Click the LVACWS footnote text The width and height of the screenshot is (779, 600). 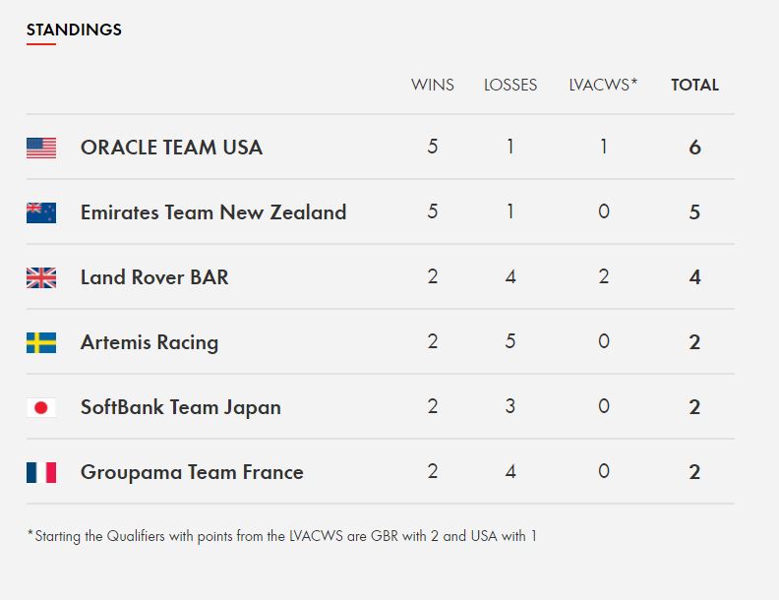click(282, 536)
